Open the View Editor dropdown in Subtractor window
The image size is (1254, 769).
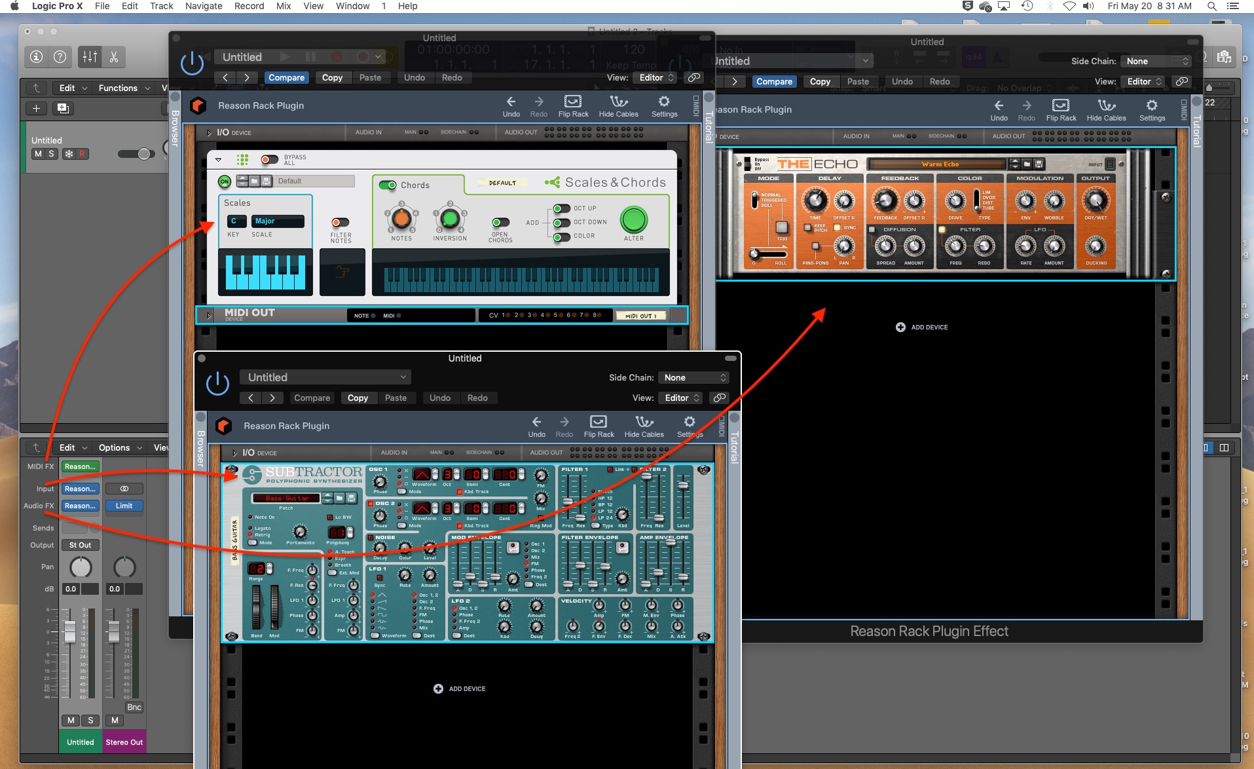pos(681,398)
